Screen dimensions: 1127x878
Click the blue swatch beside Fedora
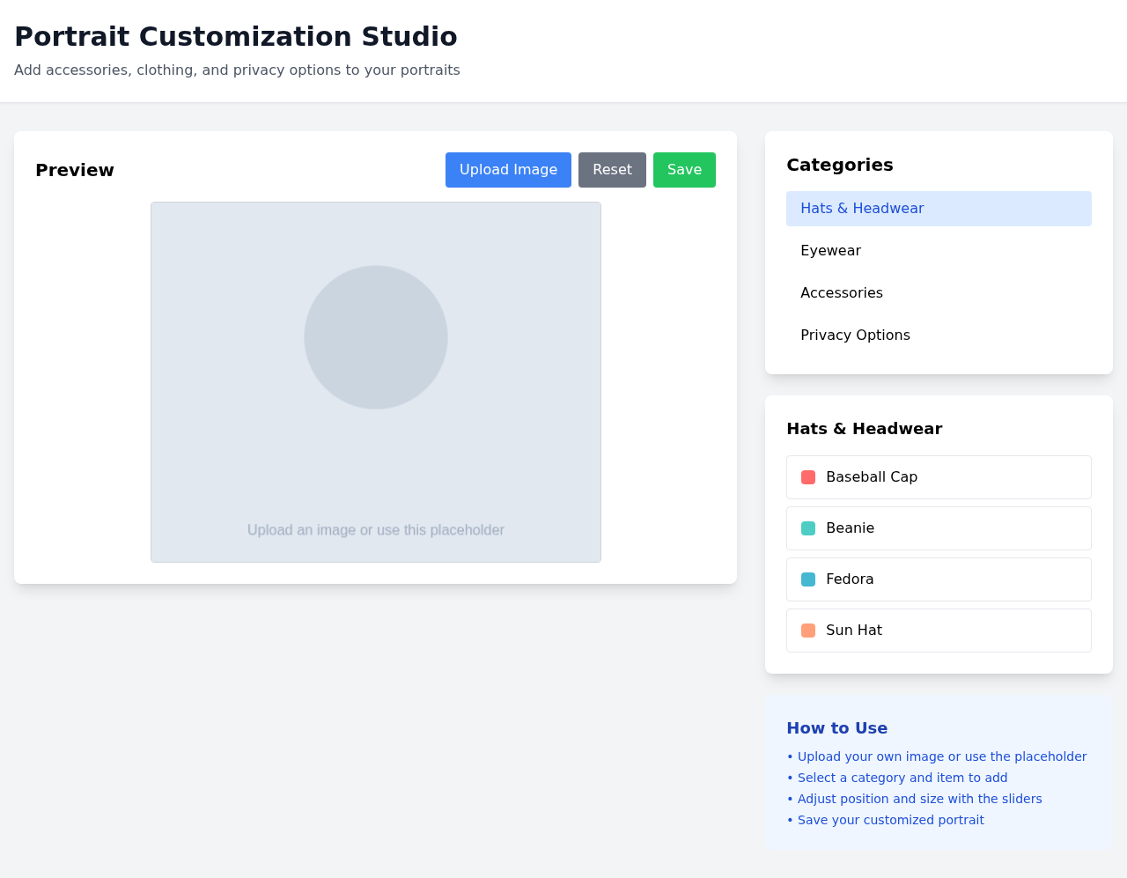tap(807, 579)
